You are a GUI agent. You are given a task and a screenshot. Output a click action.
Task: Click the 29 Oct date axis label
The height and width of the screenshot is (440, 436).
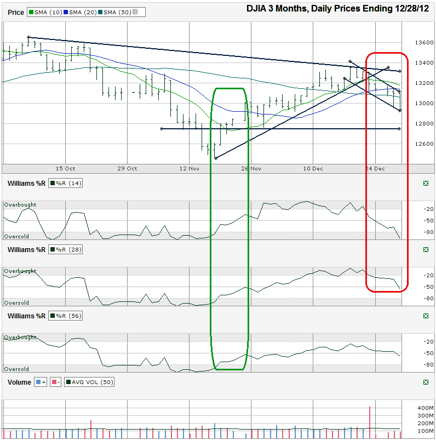[128, 169]
